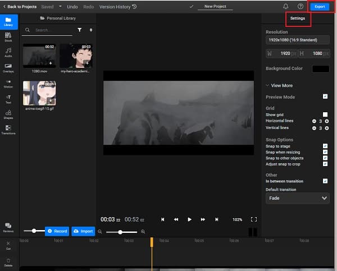Click the width field showing 1920
The image size is (337, 271).
tap(282, 53)
